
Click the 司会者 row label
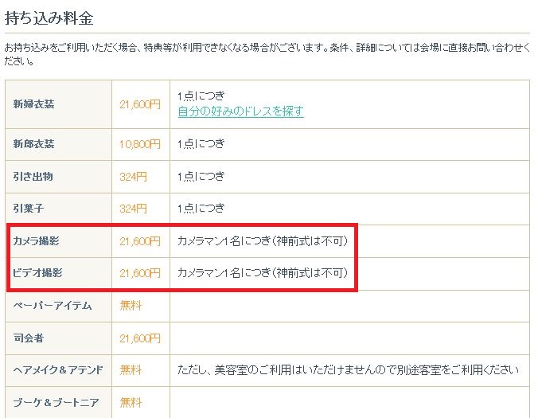[29, 338]
